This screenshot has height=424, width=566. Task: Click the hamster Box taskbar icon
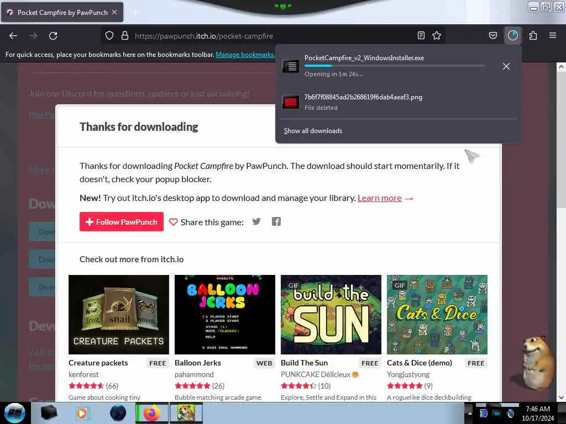click(x=186, y=413)
